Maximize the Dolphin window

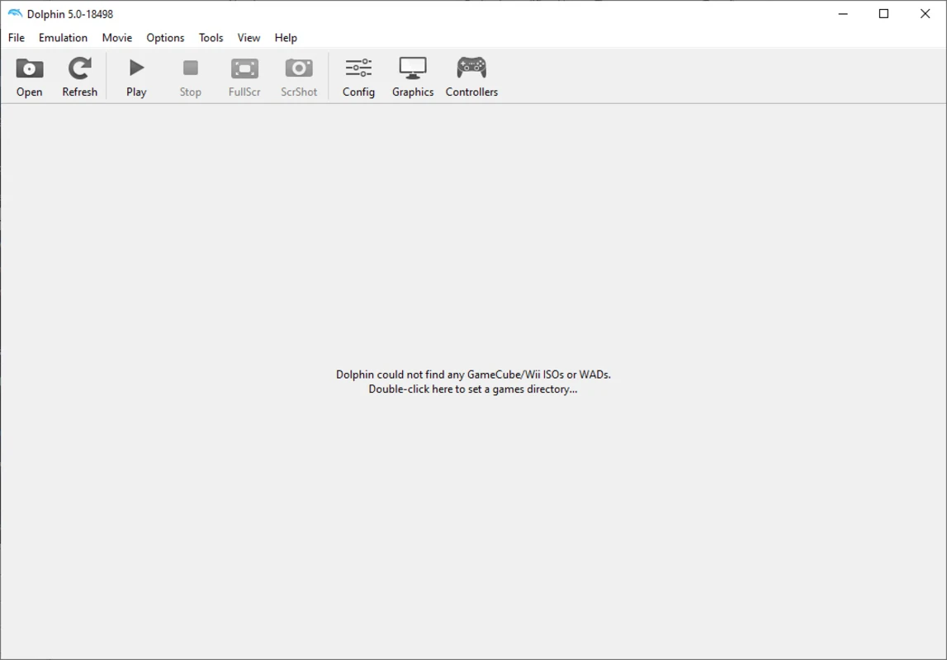pos(883,14)
